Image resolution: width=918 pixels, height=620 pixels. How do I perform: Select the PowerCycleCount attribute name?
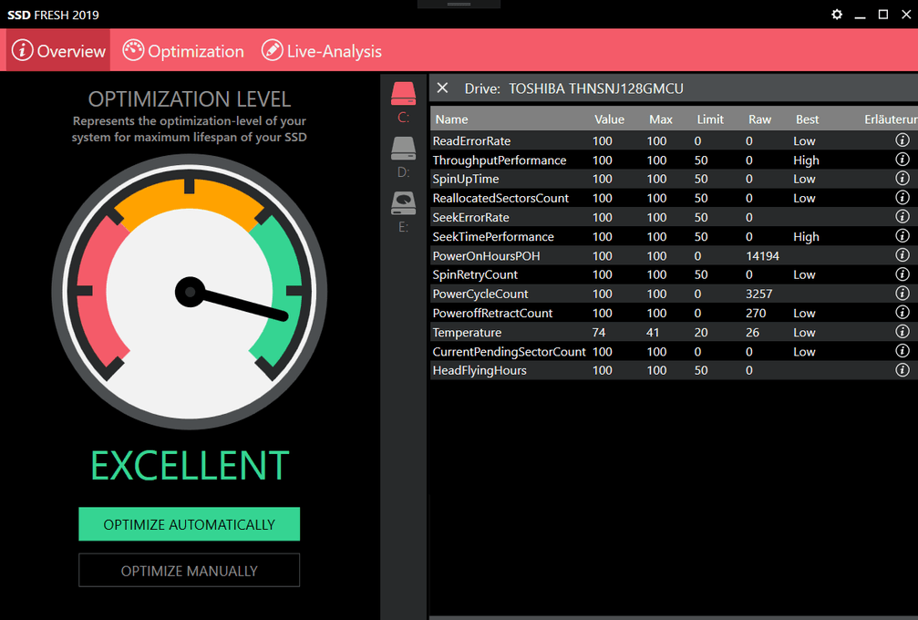[x=480, y=294]
